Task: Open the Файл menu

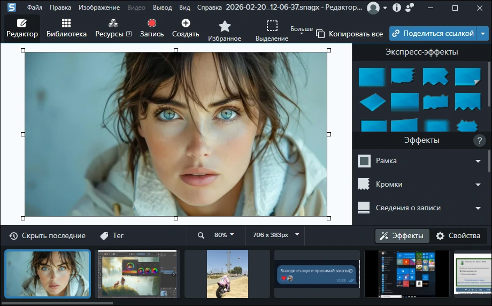Action: (35, 7)
